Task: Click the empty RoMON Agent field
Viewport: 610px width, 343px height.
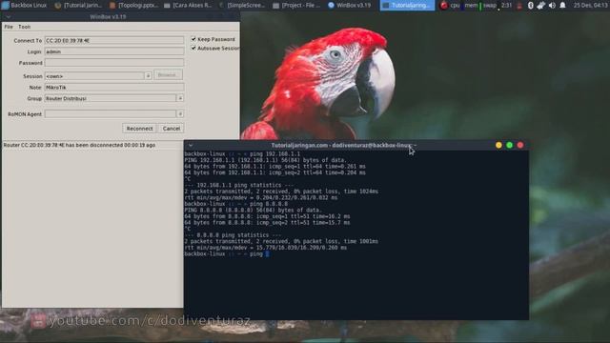Action: click(x=111, y=114)
